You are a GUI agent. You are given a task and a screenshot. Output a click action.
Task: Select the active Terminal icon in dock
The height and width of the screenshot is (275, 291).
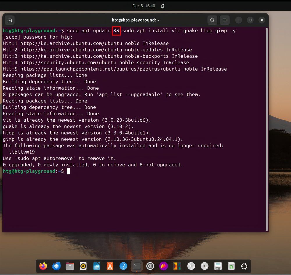[137, 266]
